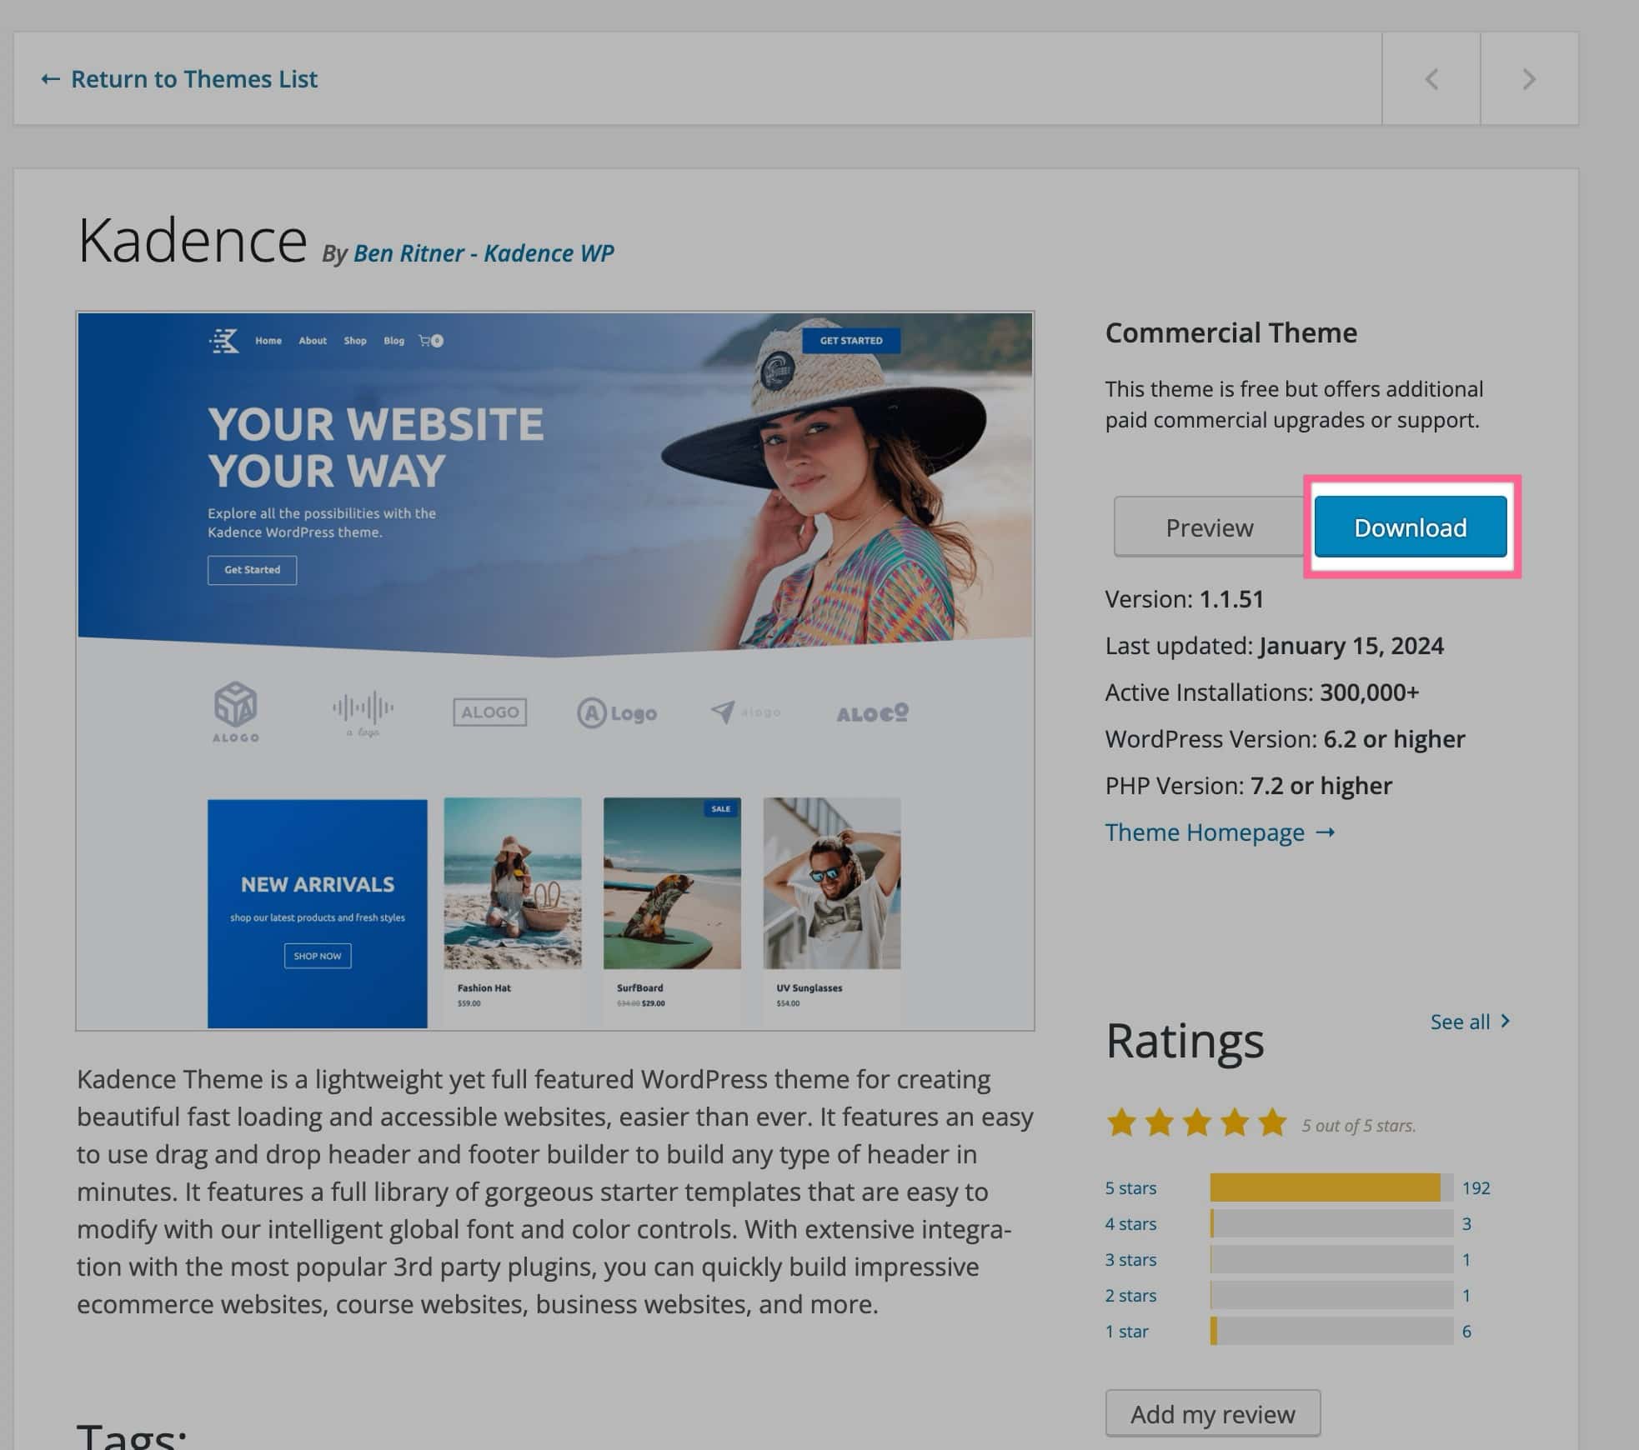Viewport: 1639px width, 1450px height.
Task: Open the Theme Homepage link
Action: coord(1205,832)
